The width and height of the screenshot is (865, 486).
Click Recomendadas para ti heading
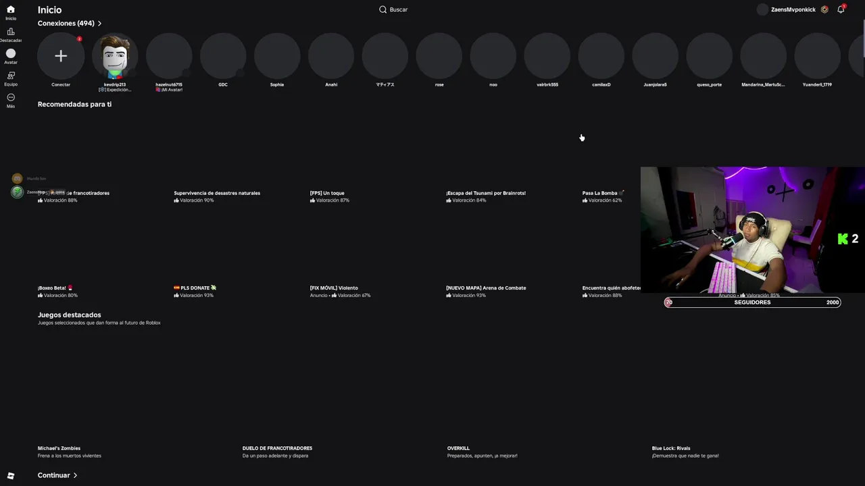coord(74,105)
